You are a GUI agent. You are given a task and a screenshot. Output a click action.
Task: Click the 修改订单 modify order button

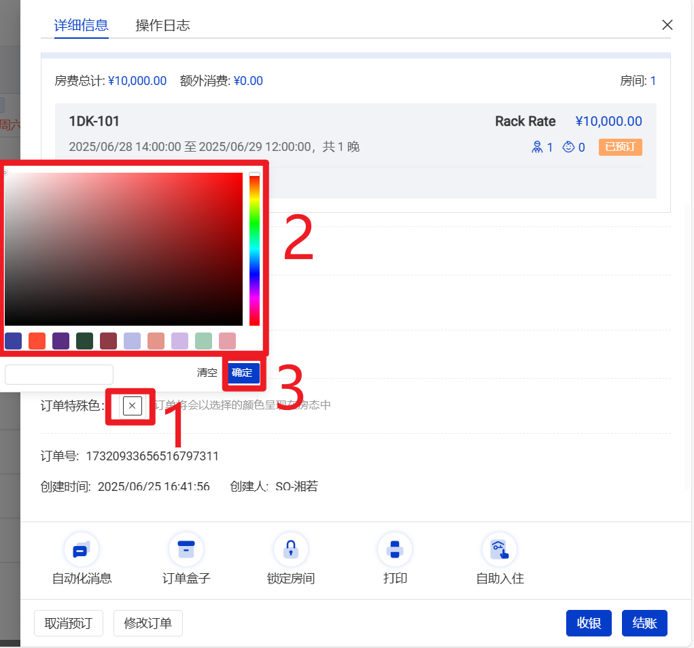pos(148,623)
